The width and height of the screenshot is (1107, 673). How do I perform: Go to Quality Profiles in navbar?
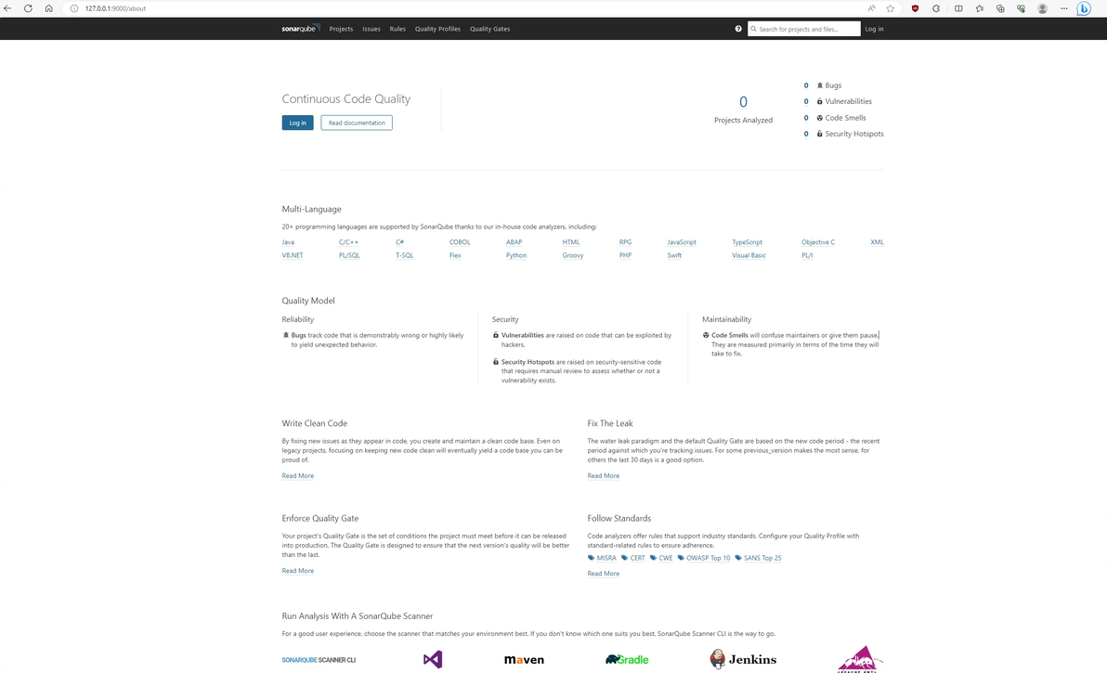click(437, 29)
